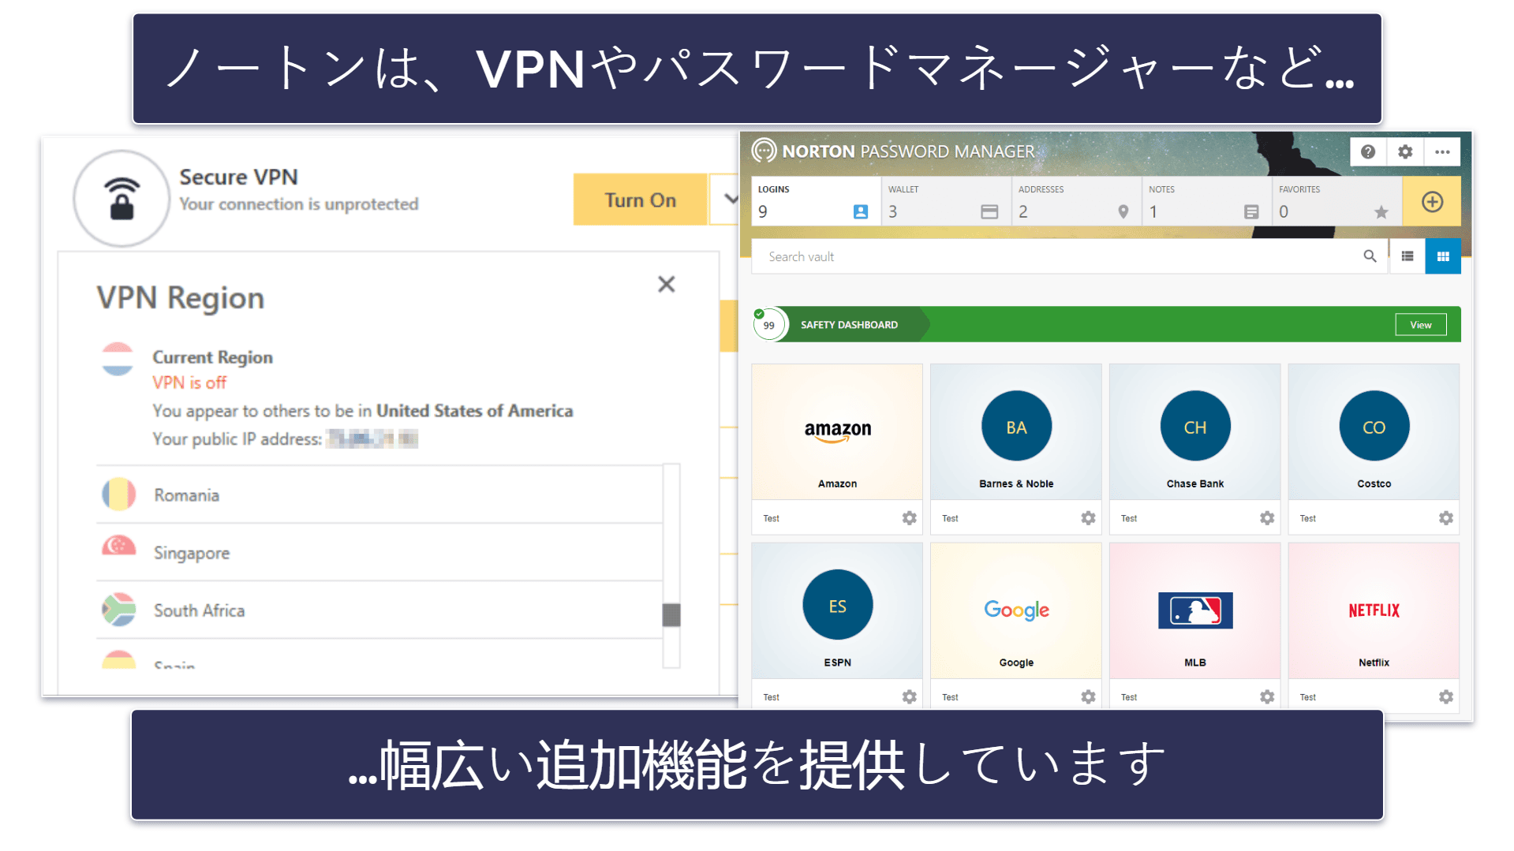Select Singapore as VPN region

click(x=379, y=553)
